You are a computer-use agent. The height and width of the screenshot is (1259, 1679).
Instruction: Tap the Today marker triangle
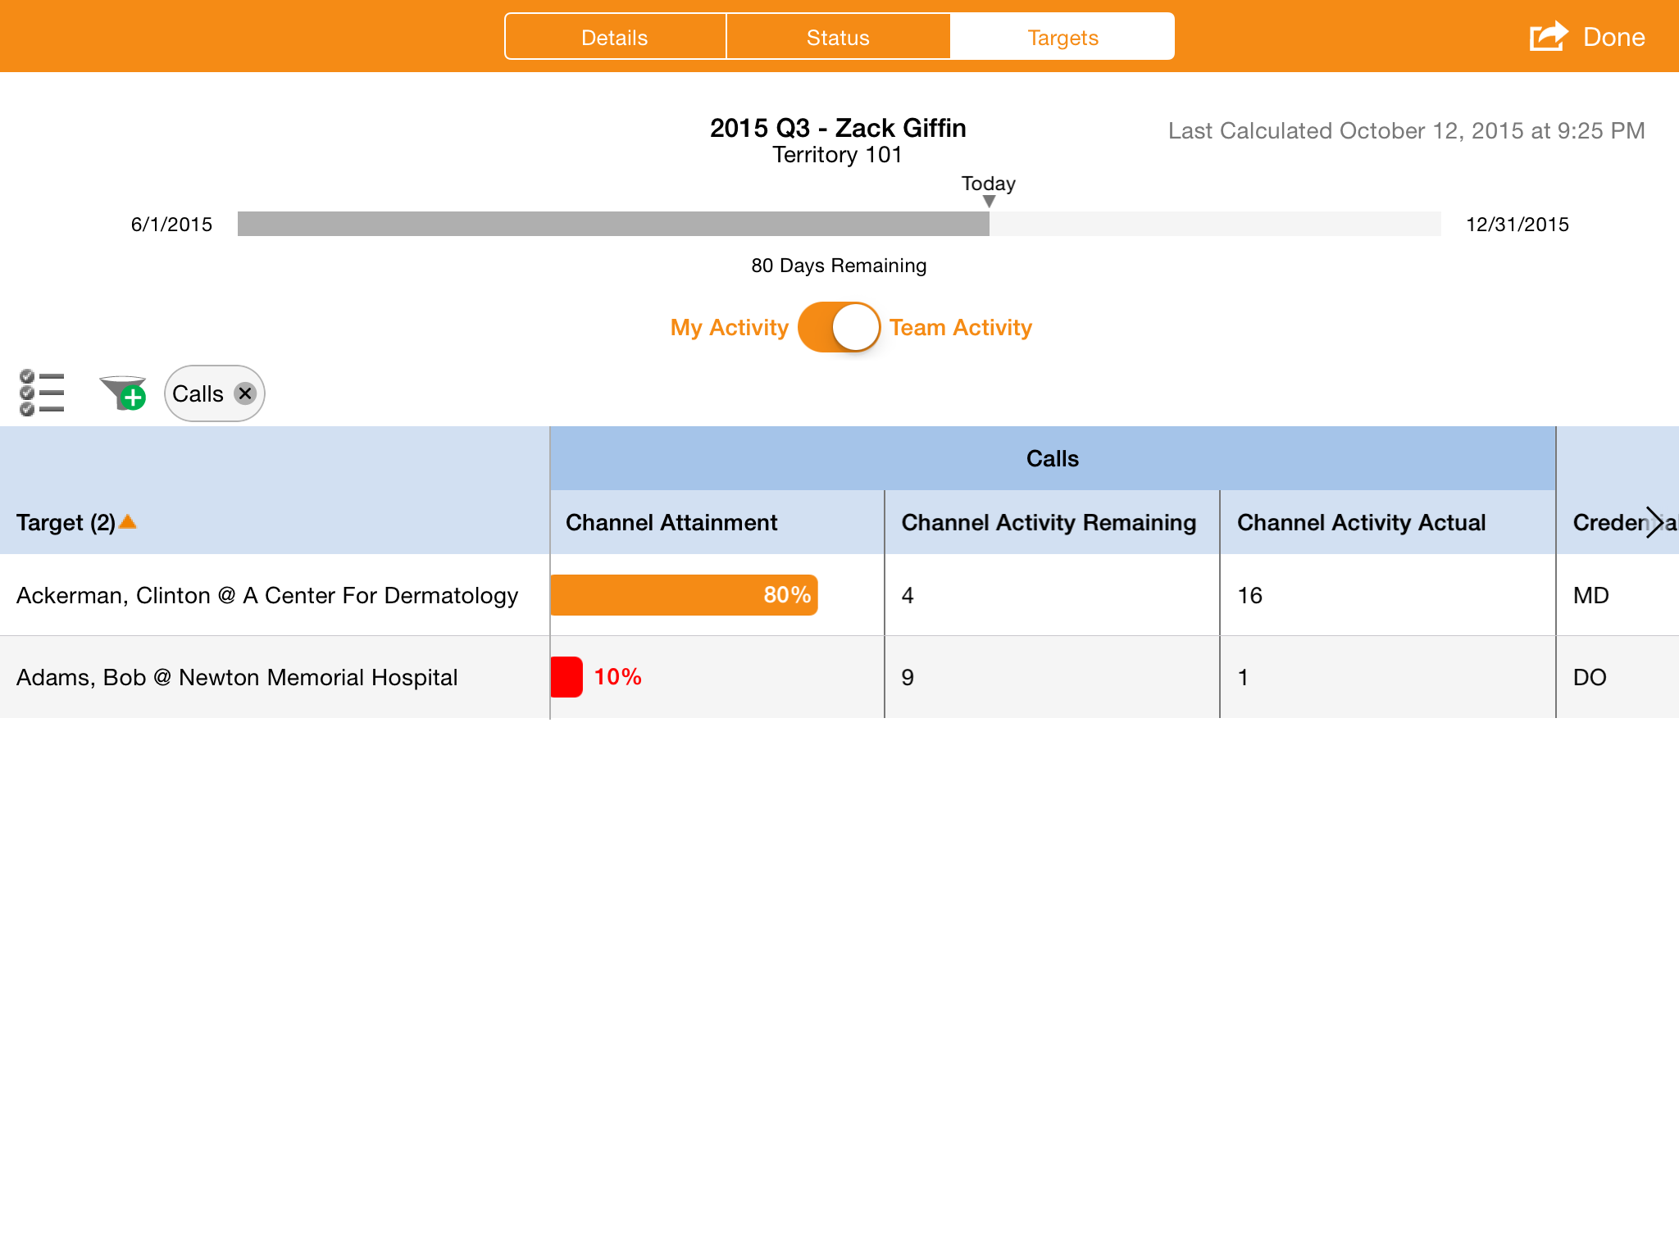989,201
